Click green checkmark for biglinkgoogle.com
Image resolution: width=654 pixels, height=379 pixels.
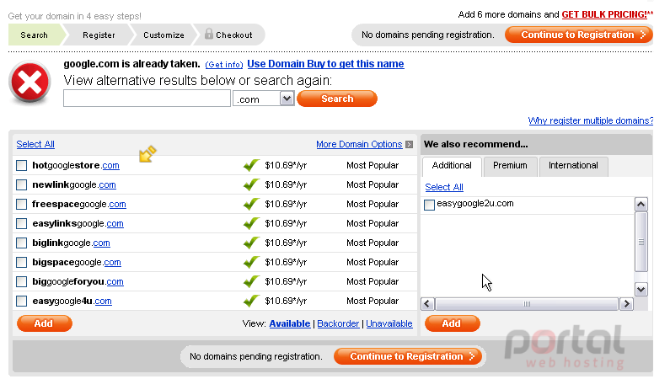(251, 243)
